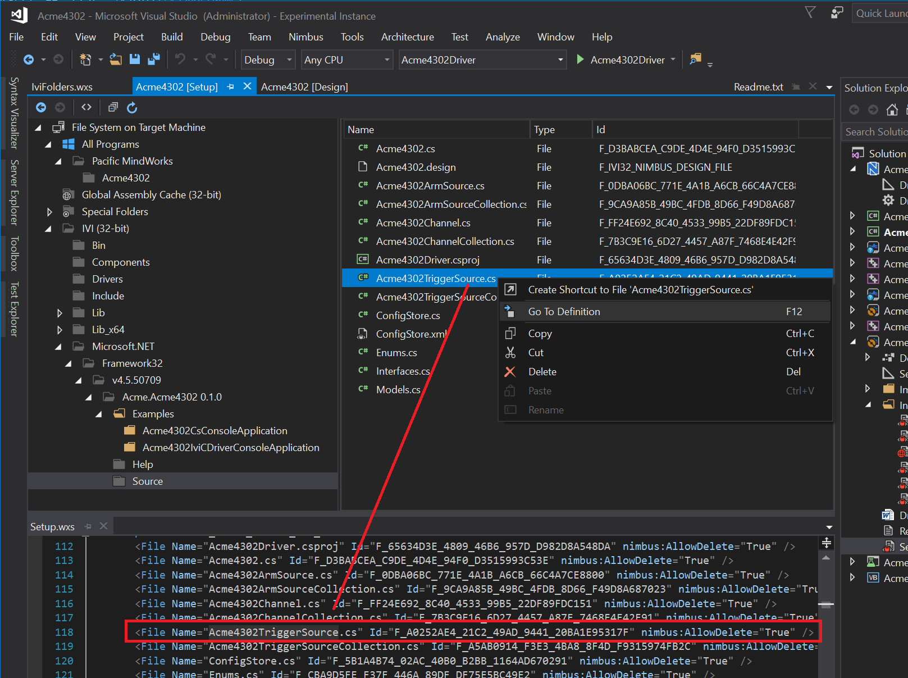The image size is (908, 678).
Task: Collapse the Examples folder node
Action: 98,414
